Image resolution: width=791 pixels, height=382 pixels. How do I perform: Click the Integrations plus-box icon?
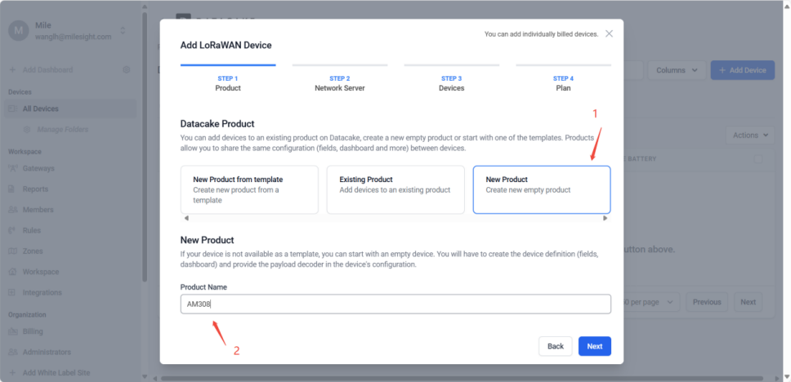pos(12,292)
